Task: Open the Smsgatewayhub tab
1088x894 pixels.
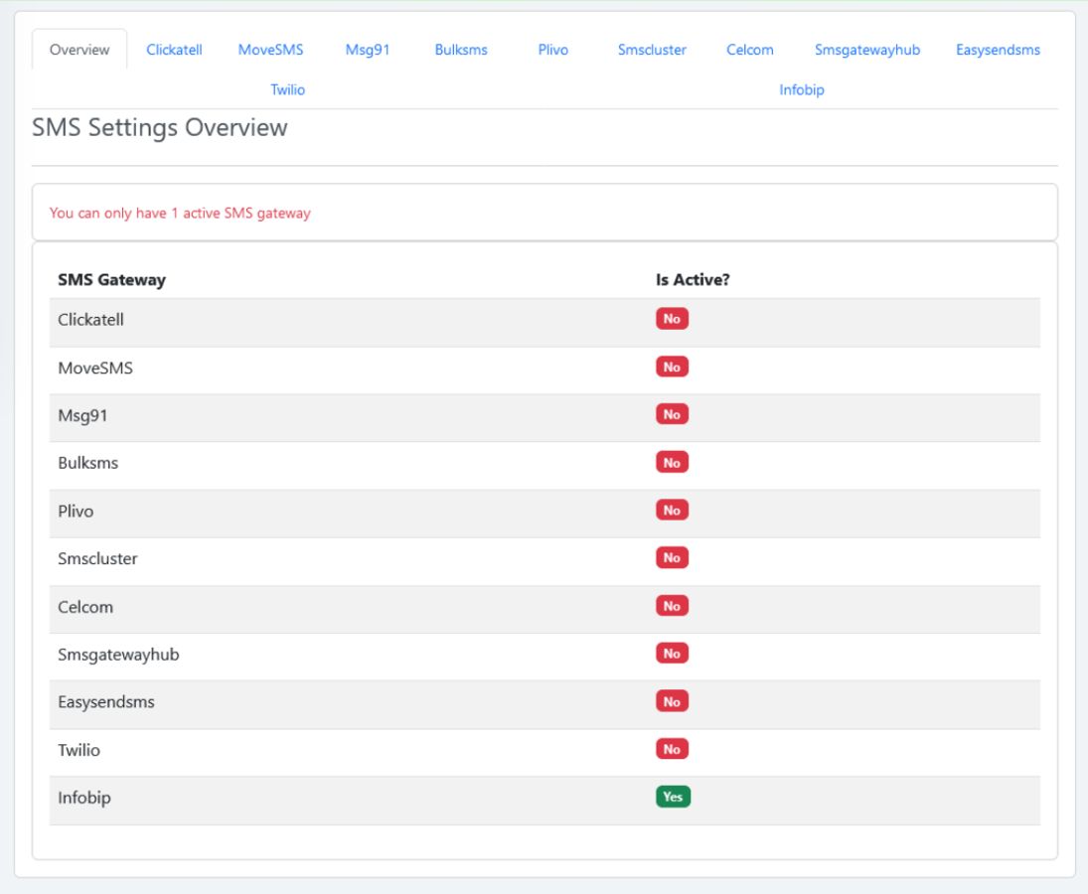Action: click(x=867, y=50)
